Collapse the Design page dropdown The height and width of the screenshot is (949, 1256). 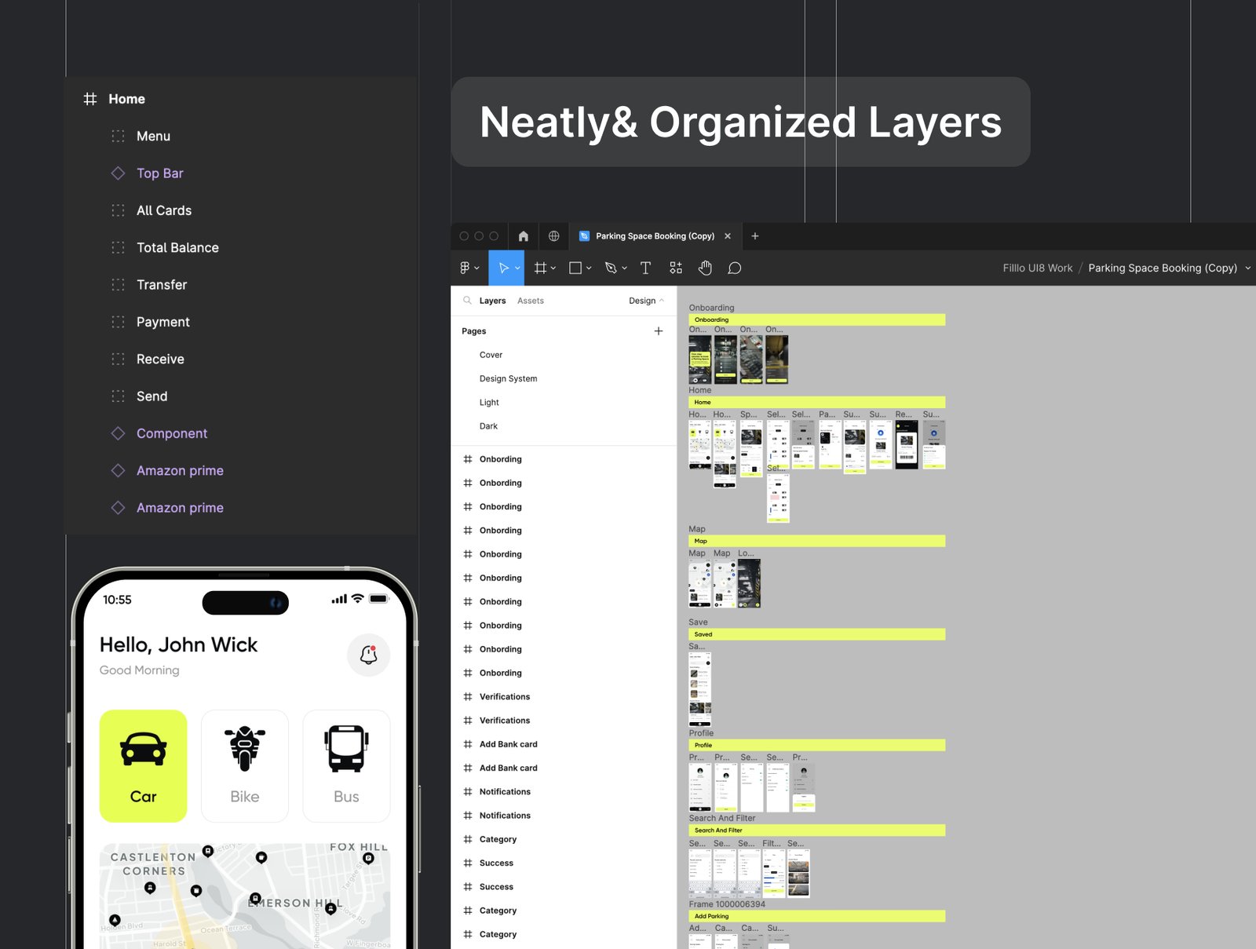[646, 301]
